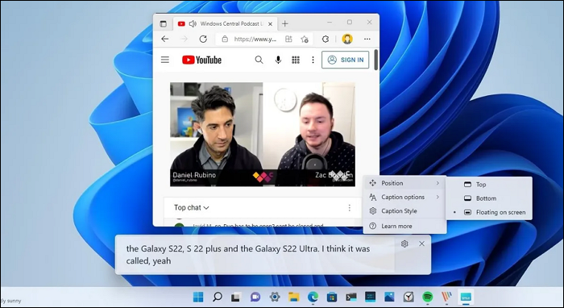
Task: Open YouTube settings three-dot menu
Action: [313, 60]
